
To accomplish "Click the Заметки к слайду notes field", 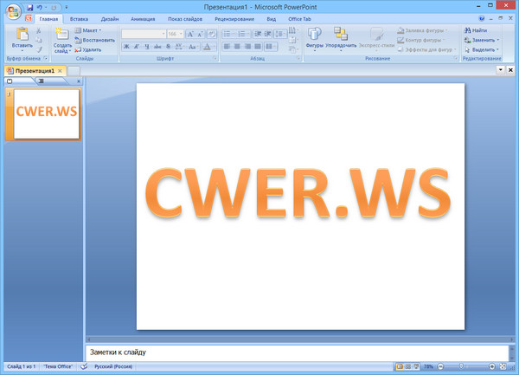I will coord(298,352).
